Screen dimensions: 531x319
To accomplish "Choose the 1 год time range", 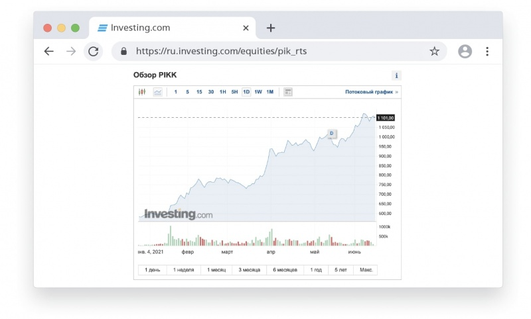I will click(x=316, y=270).
